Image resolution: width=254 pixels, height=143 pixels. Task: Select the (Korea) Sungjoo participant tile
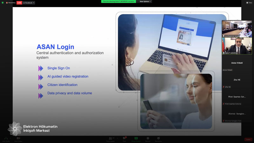[237, 114]
